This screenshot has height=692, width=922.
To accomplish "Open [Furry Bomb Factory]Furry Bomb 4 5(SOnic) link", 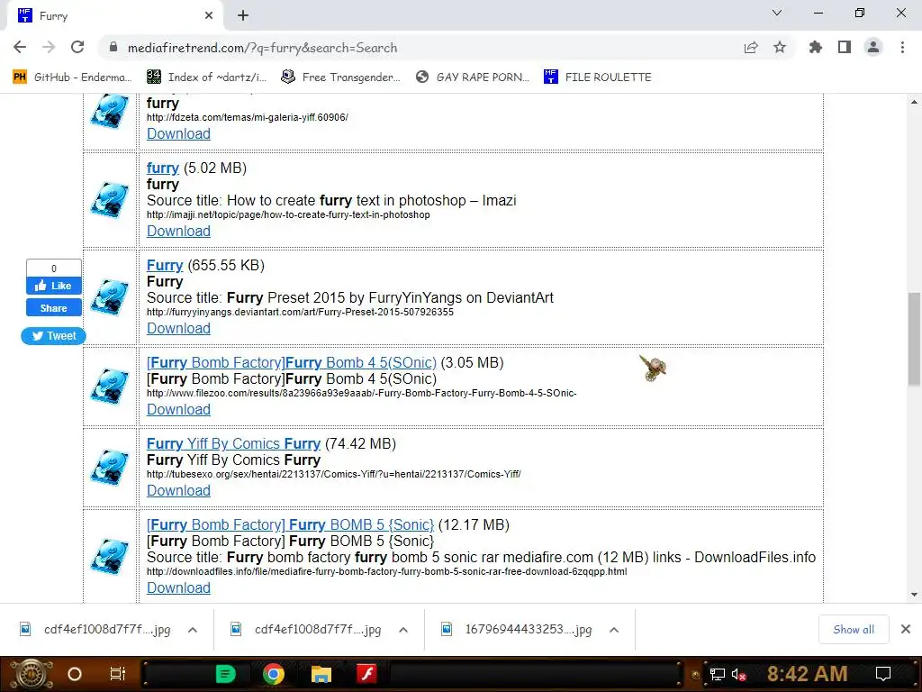I will 292,363.
